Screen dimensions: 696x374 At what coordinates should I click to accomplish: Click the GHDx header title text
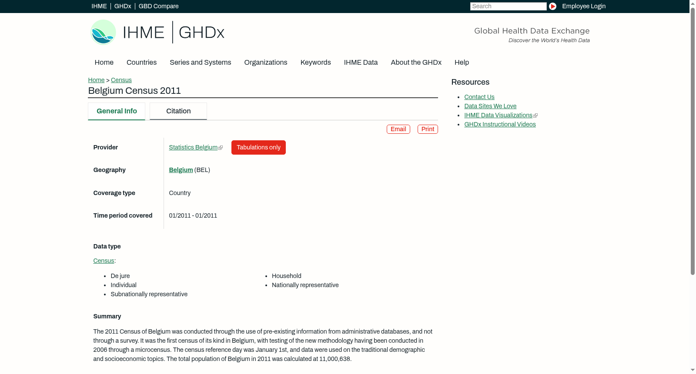(x=201, y=33)
